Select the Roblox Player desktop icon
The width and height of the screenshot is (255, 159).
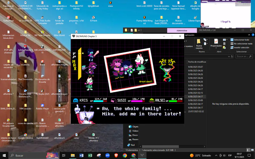pyautogui.click(x=42, y=107)
